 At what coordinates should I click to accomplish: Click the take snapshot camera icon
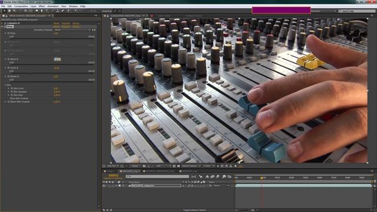tap(144, 166)
